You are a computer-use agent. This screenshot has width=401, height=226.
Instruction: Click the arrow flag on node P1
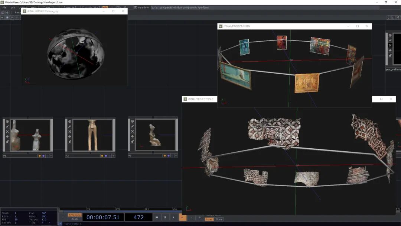click(x=7, y=136)
